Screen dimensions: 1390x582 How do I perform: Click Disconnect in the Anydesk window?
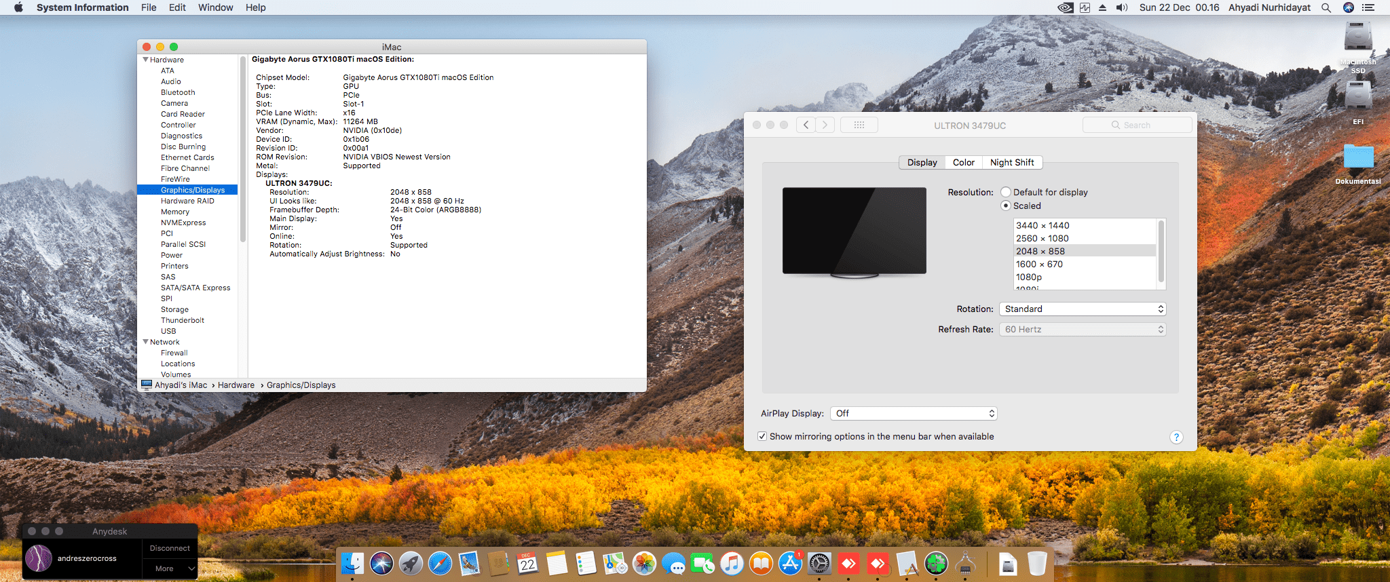[170, 548]
